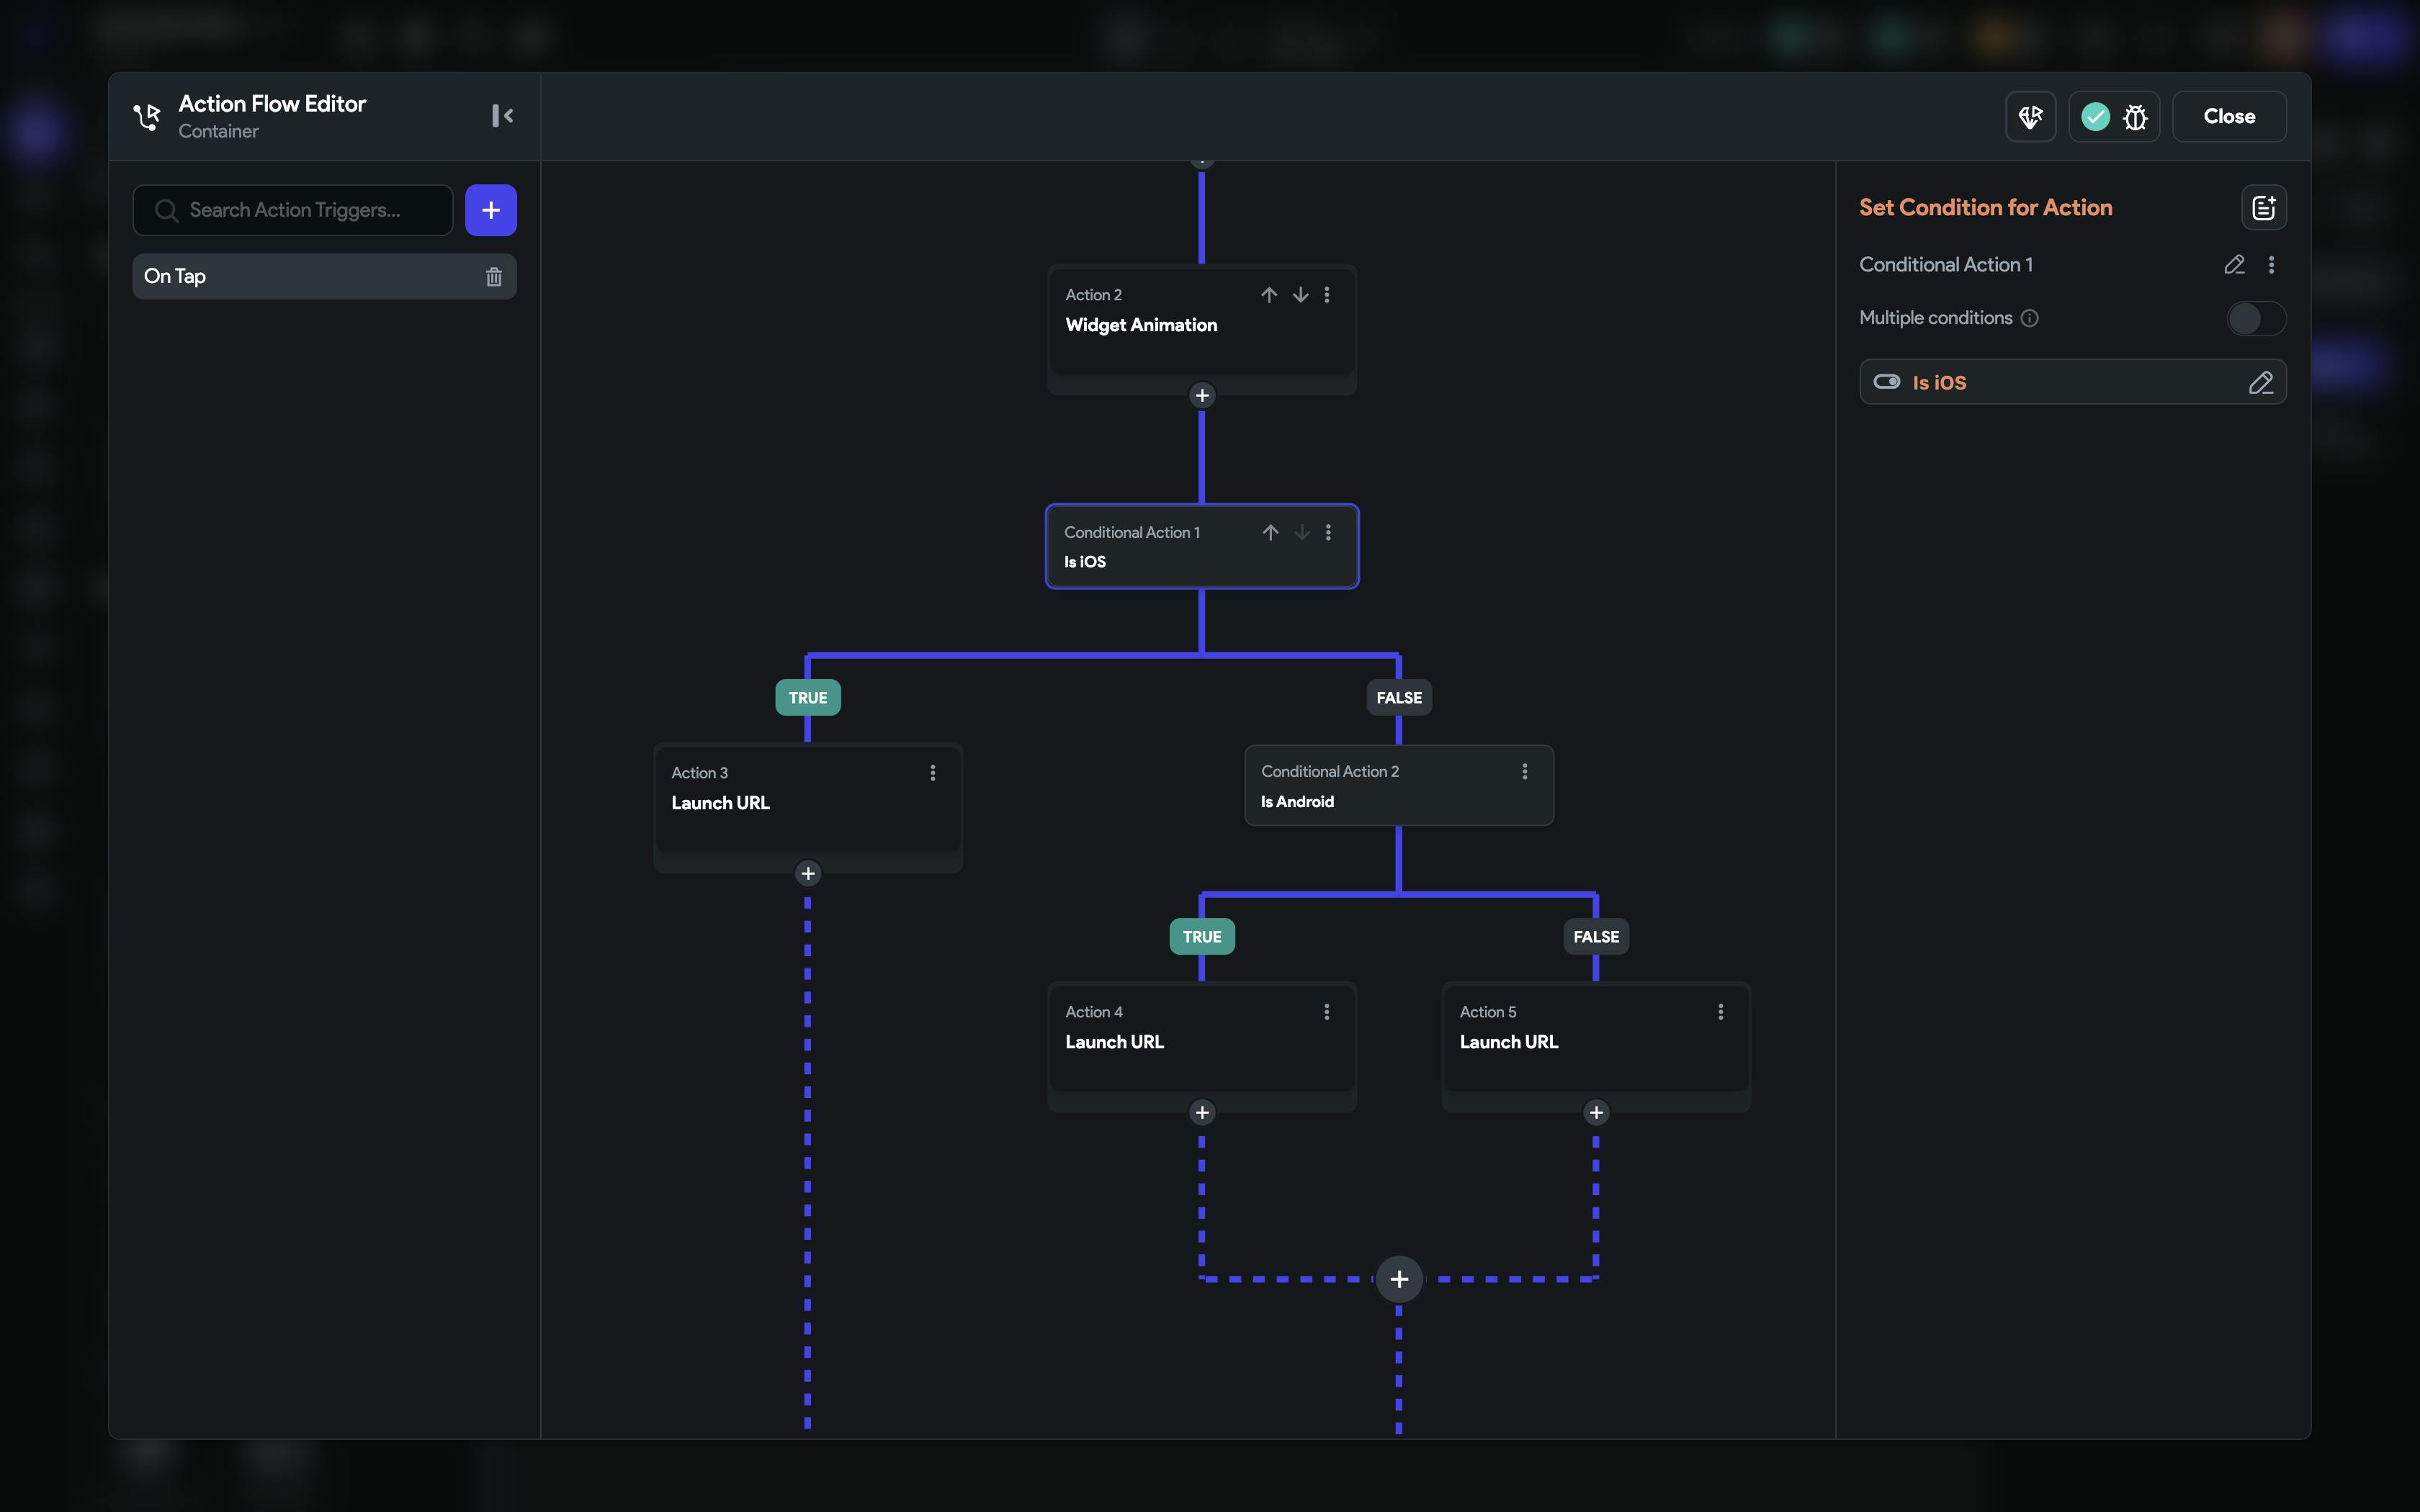Viewport: 2420px width, 1512px height.
Task: Click the green validation checkmark icon
Action: pos(2095,117)
